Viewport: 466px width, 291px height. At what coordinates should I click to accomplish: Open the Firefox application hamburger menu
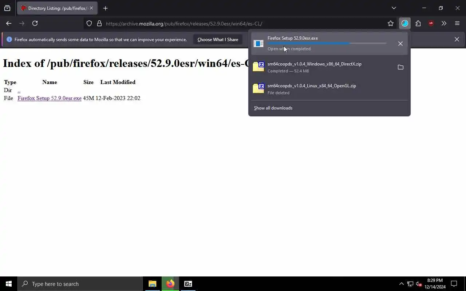pos(457,24)
